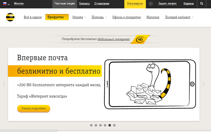211x132 pixels.
Task: Select the first carousel dot
Action: pyautogui.click(x=91, y=125)
